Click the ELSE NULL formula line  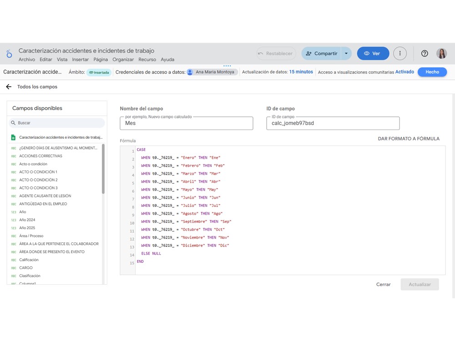click(x=151, y=253)
